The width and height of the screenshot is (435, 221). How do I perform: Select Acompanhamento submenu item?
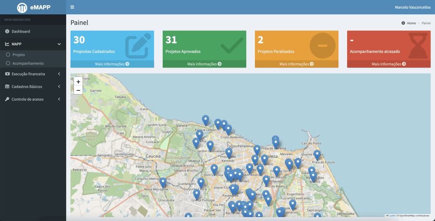[28, 63]
